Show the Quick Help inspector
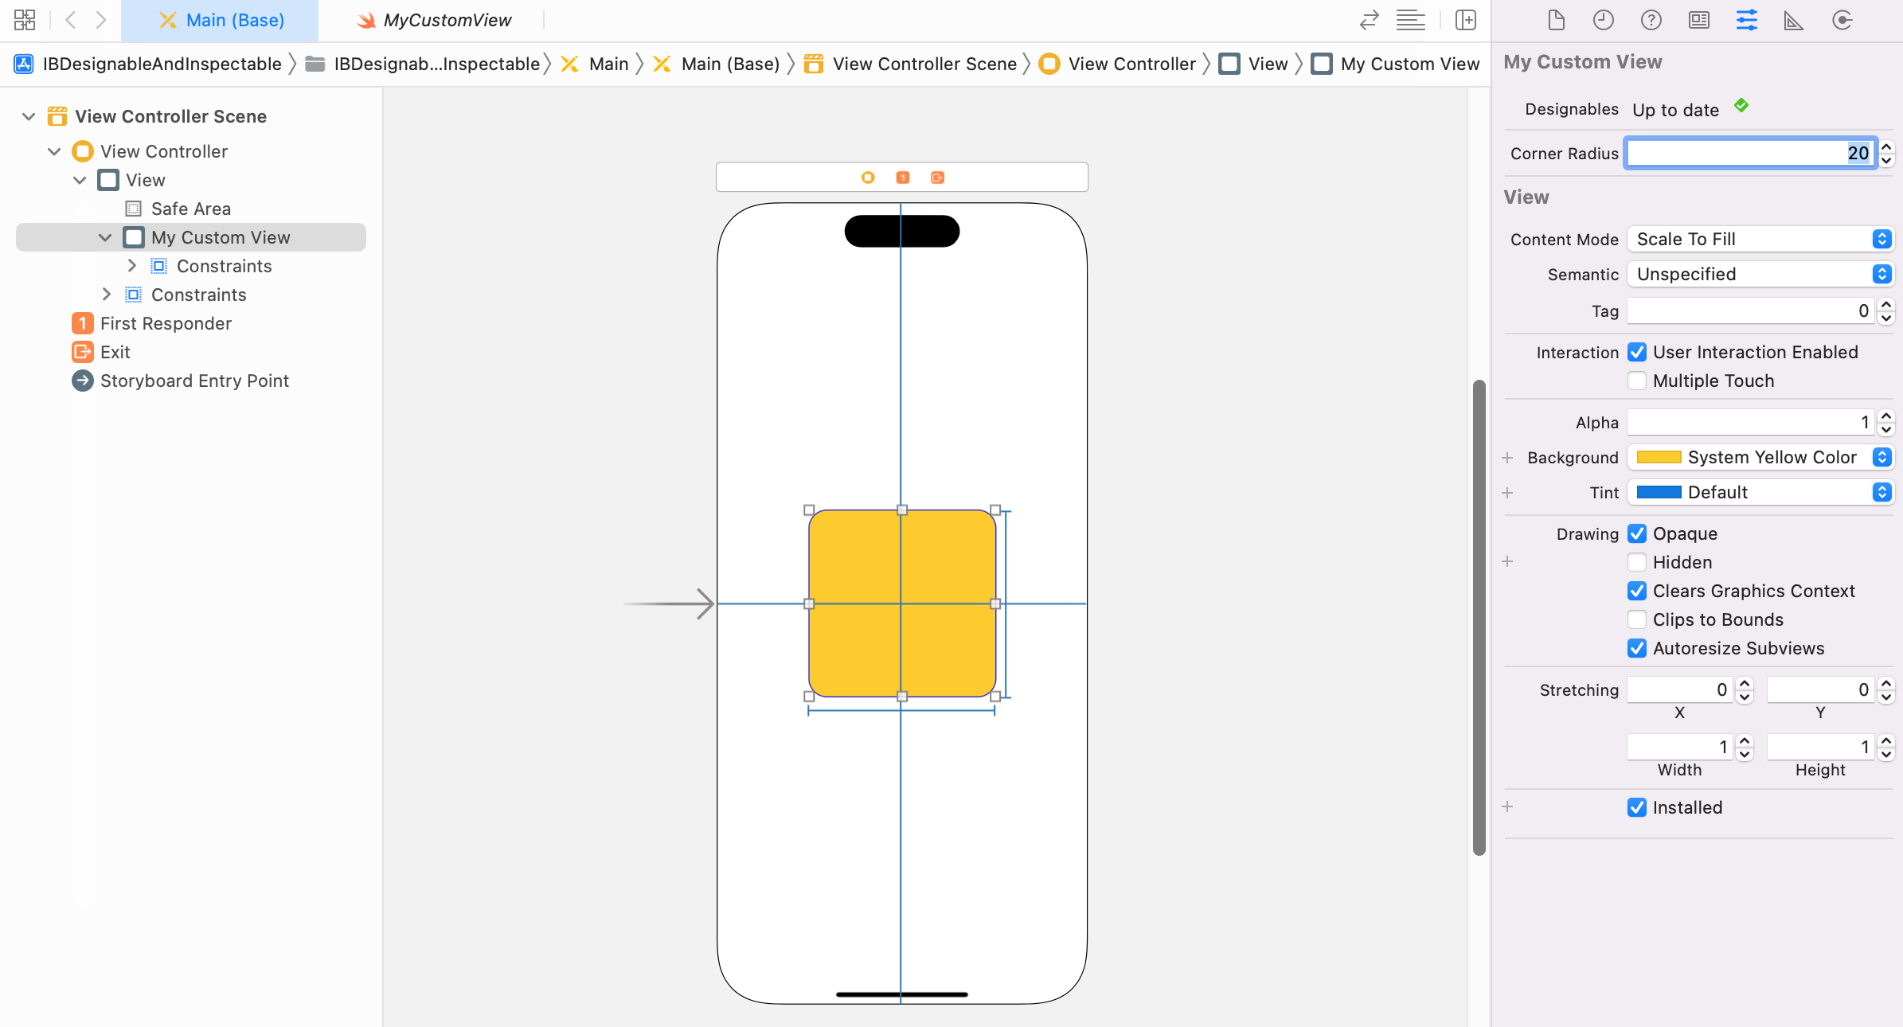1903x1027 pixels. [x=1651, y=20]
